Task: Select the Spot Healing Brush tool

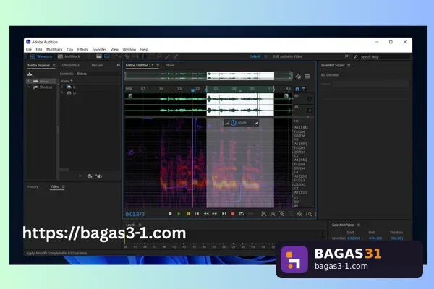Action: [176, 56]
